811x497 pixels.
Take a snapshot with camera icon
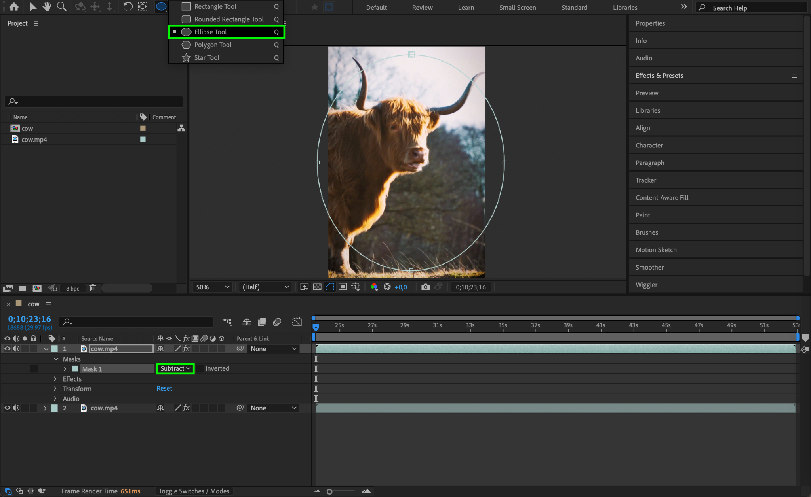click(x=425, y=287)
